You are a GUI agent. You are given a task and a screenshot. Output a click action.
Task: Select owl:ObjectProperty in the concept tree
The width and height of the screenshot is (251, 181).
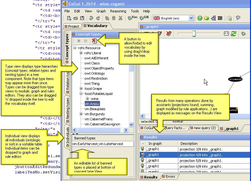tap(99, 68)
